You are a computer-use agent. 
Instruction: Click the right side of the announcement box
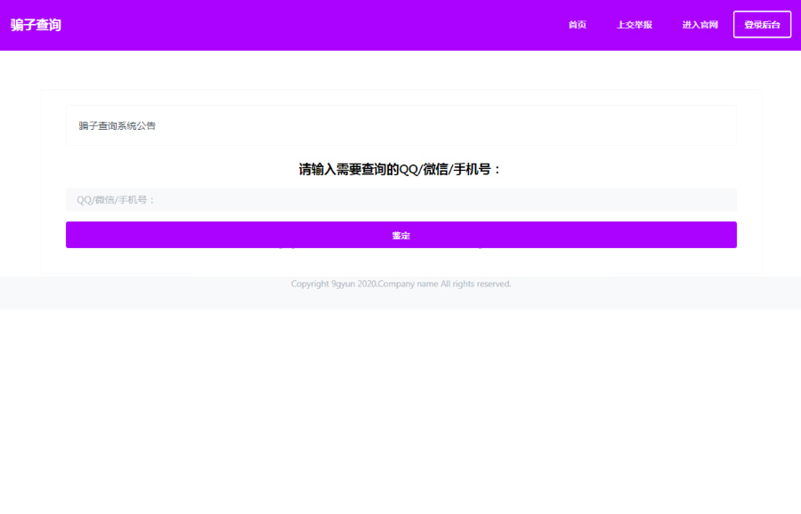point(694,126)
